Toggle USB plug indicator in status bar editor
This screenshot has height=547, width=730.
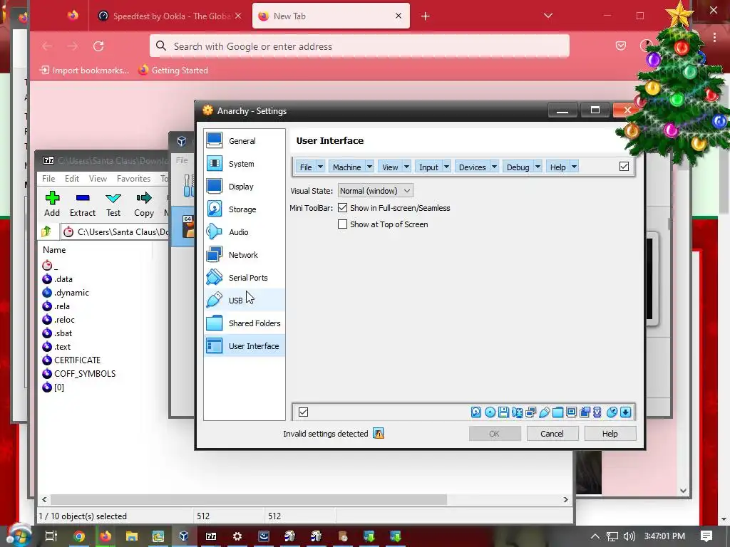click(544, 412)
